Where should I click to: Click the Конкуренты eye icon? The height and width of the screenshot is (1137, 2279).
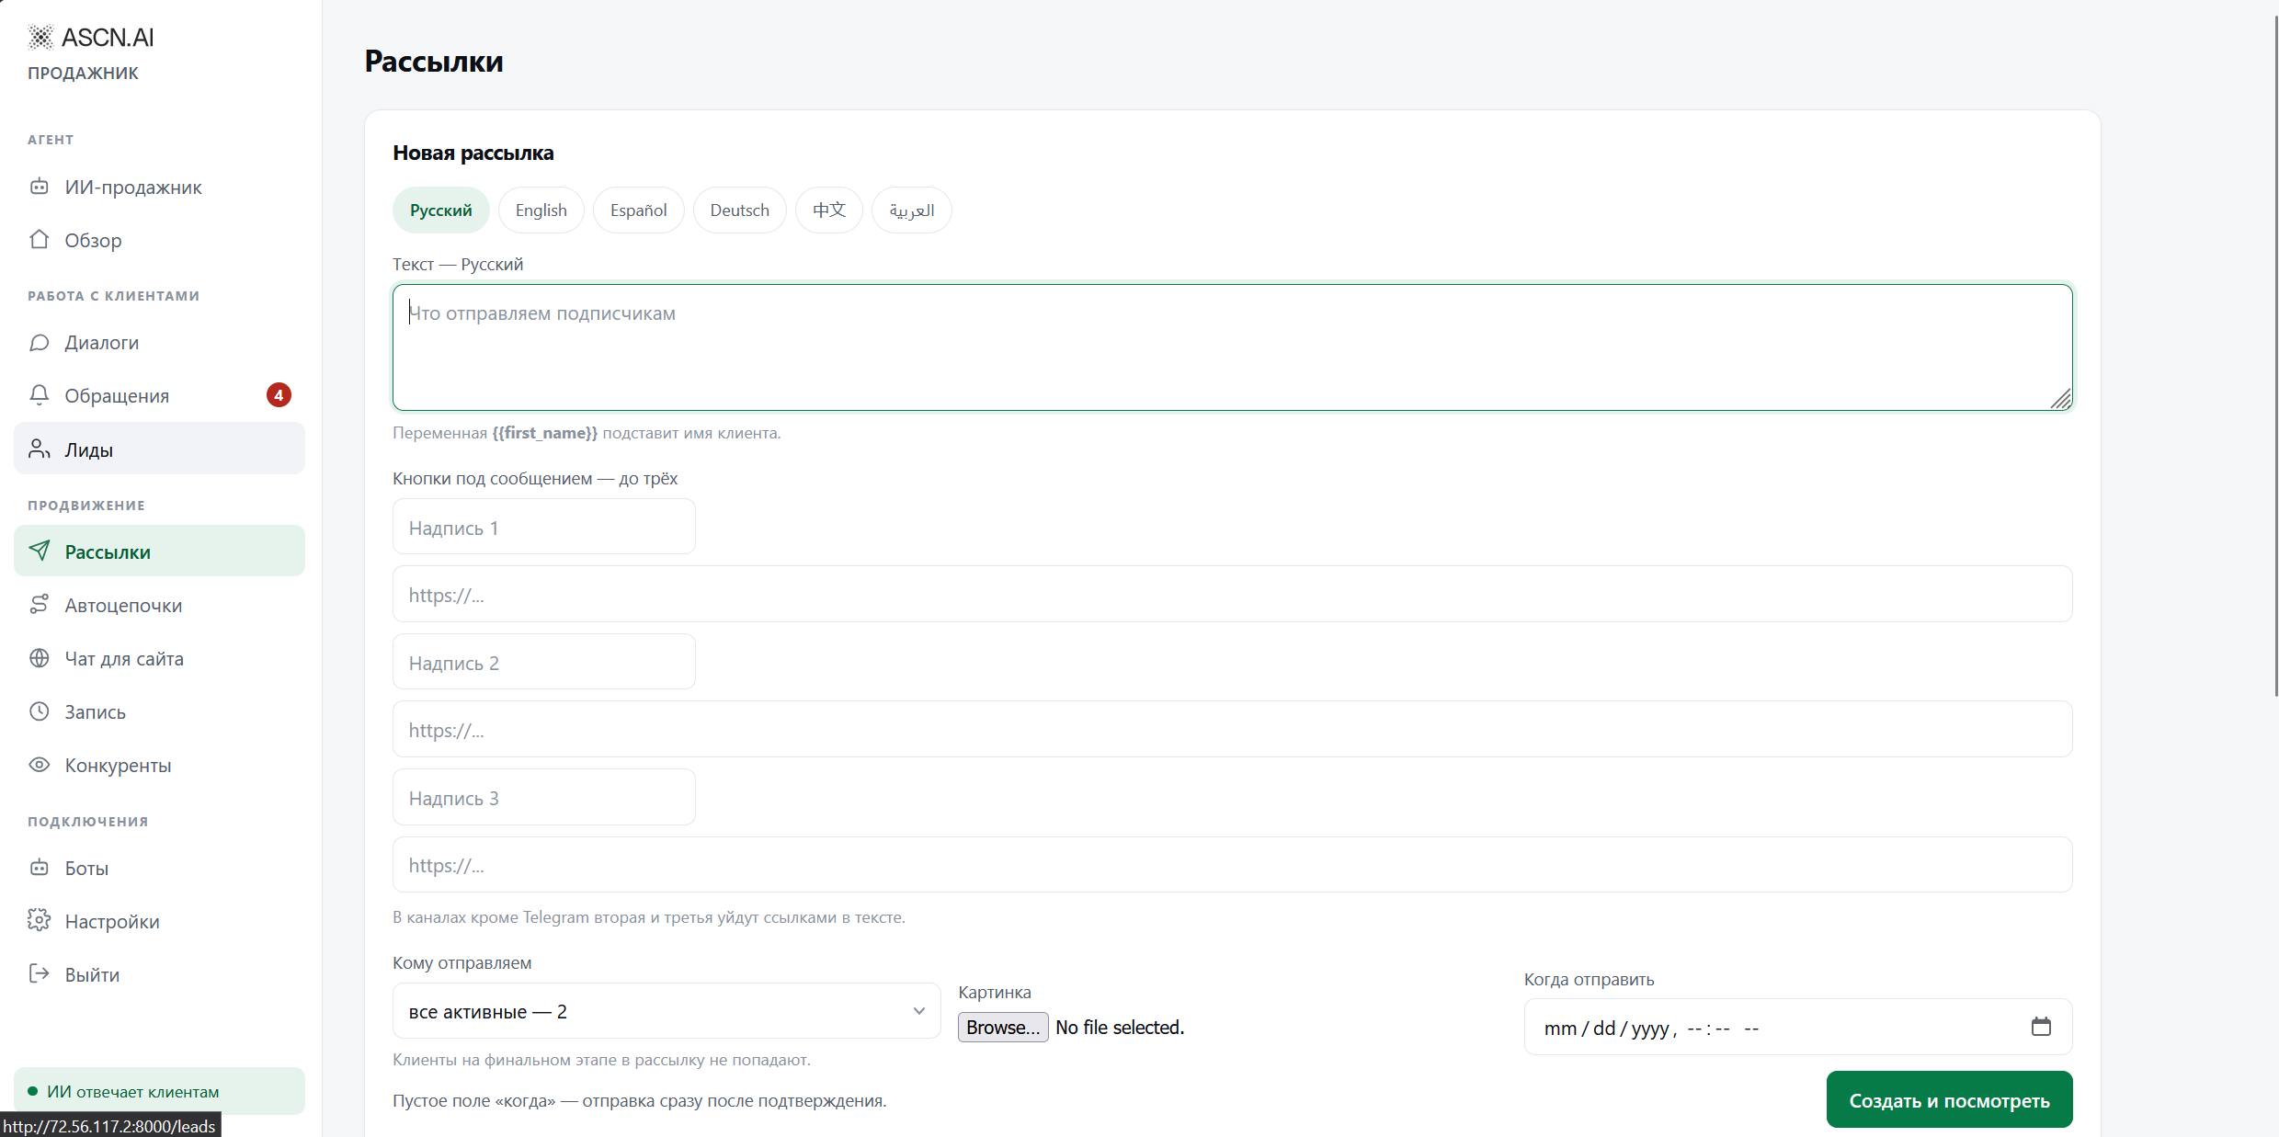39,765
